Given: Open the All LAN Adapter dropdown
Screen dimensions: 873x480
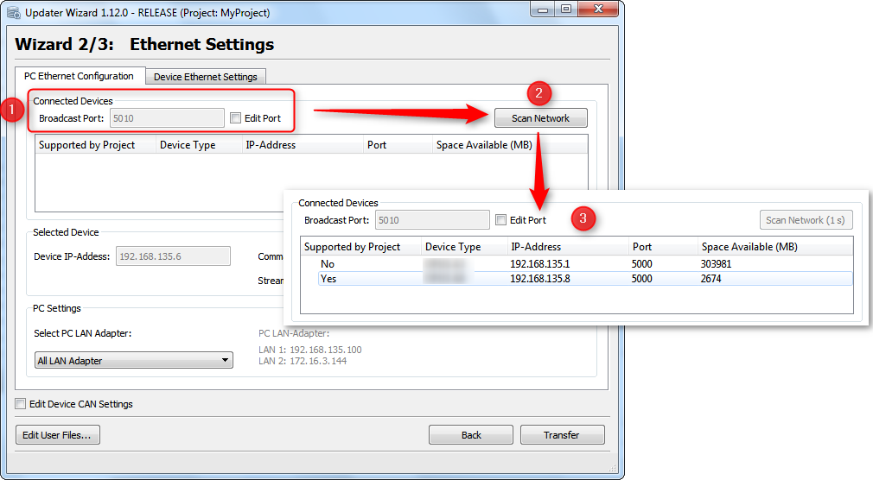Looking at the screenshot, I should [133, 361].
